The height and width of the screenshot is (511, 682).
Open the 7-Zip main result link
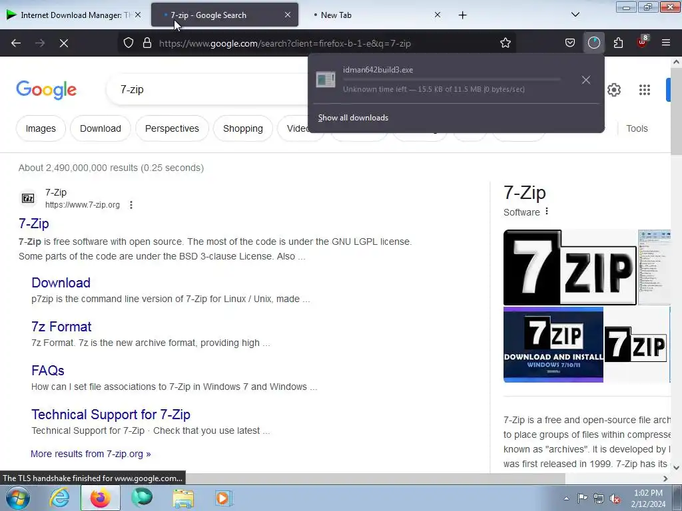point(34,224)
